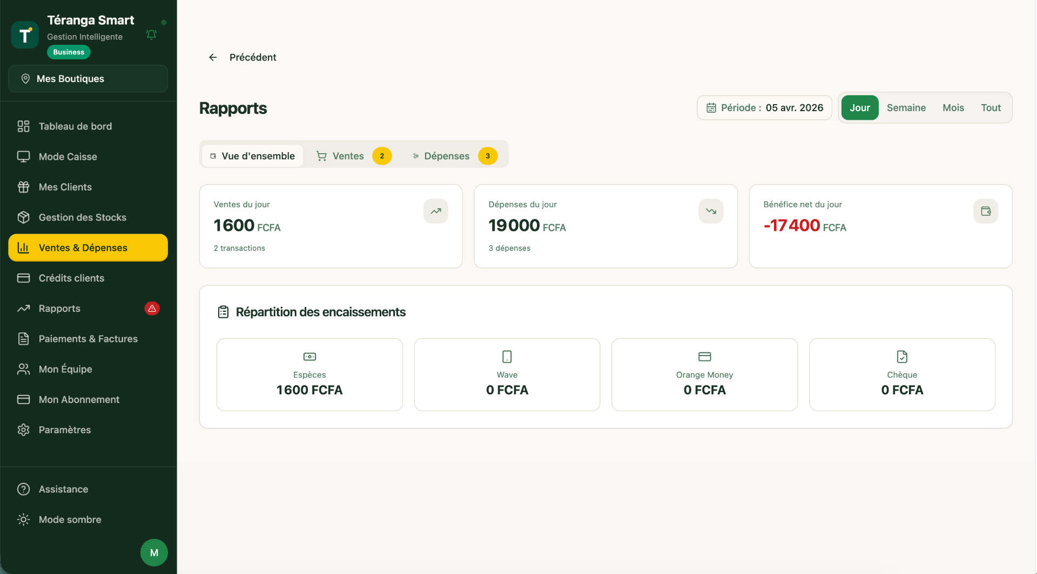
Task: Open Mon Équipe
Action: coord(88,370)
